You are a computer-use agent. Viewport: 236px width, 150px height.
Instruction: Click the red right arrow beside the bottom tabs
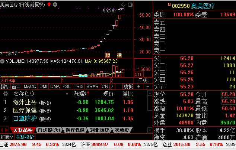(7, 130)
